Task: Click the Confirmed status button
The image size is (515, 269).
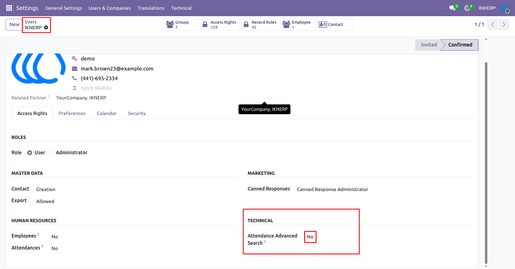Action: [x=460, y=45]
